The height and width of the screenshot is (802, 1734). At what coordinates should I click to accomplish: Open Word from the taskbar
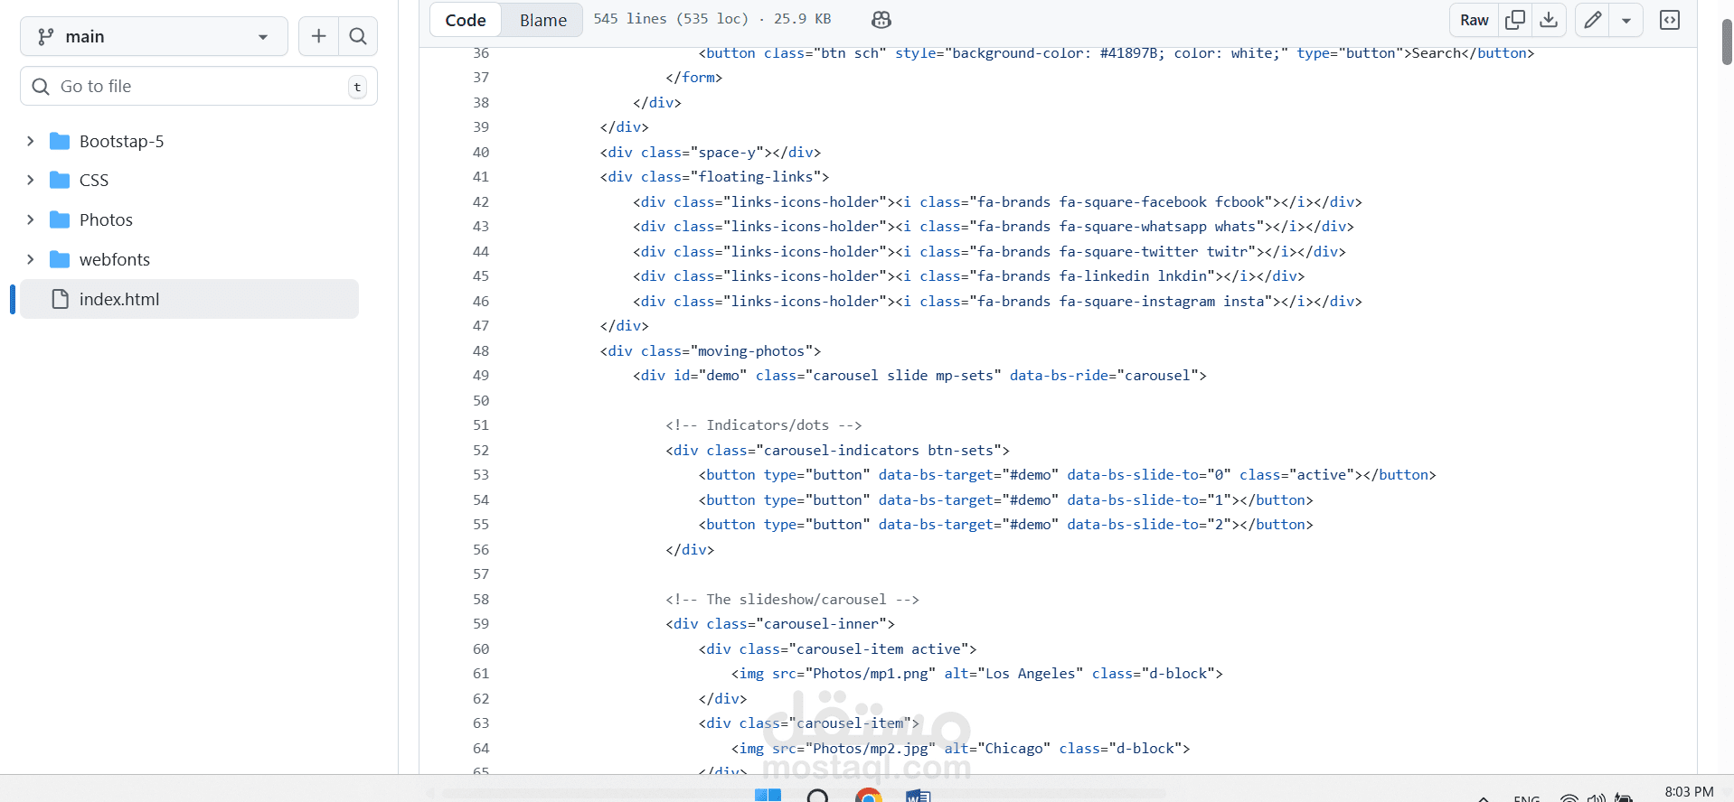click(x=918, y=796)
